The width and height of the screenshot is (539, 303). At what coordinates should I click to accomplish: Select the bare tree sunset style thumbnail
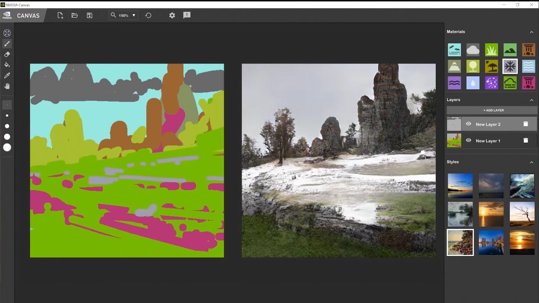(x=522, y=214)
